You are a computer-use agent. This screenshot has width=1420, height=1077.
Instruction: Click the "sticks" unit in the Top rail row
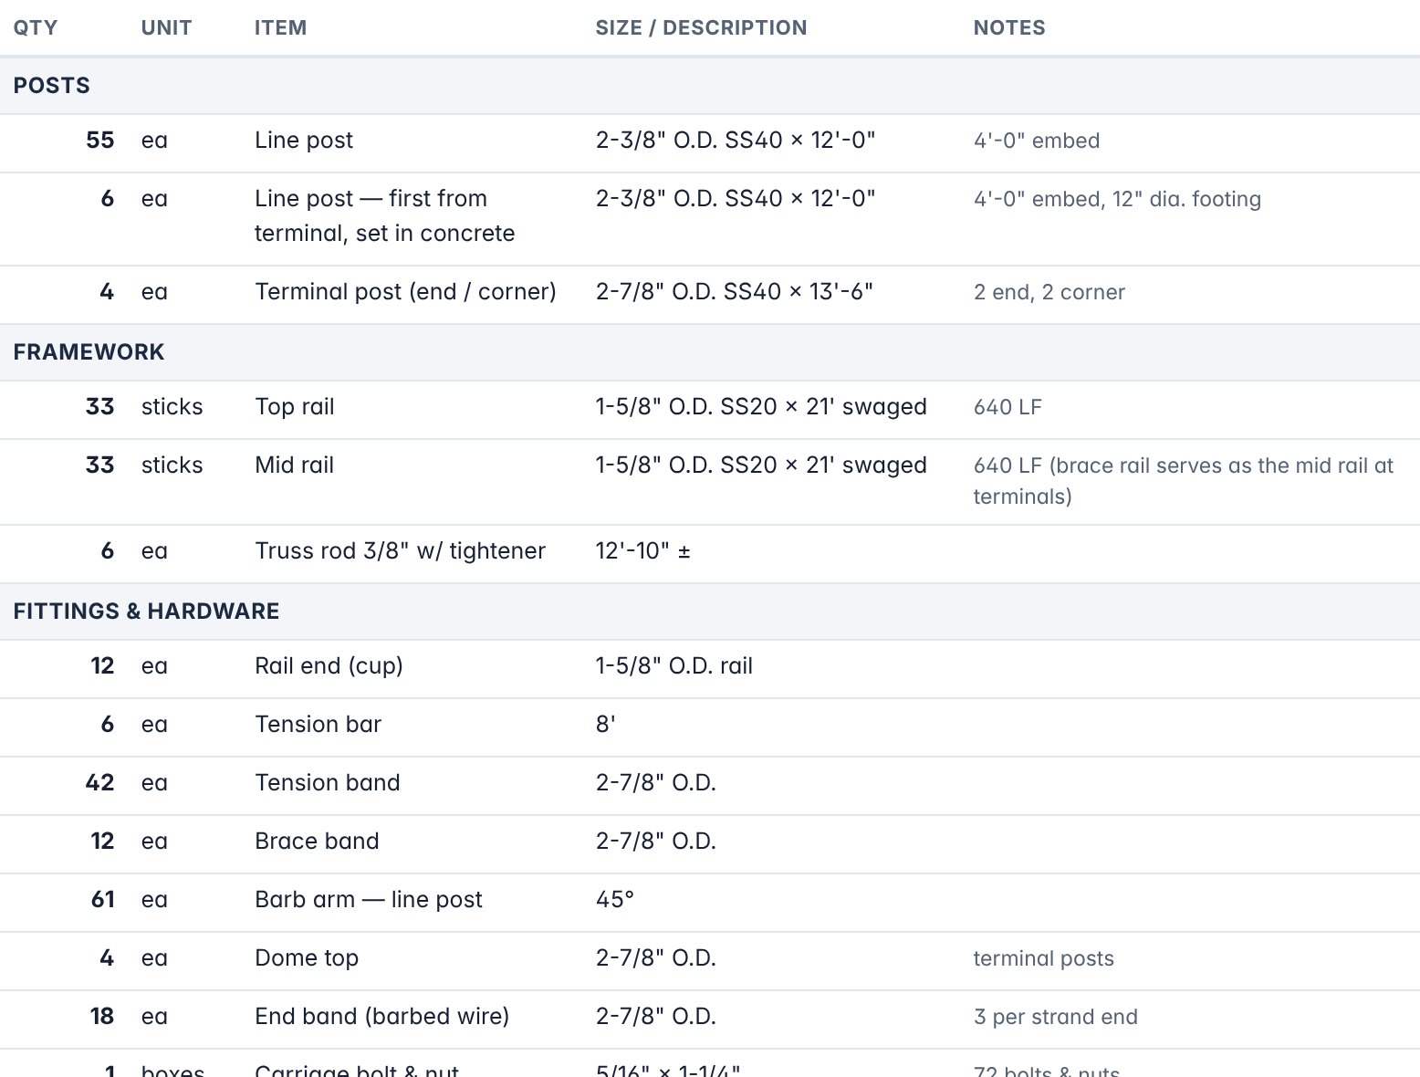(172, 407)
